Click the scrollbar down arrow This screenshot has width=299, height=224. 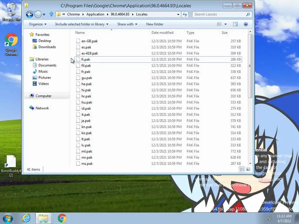tap(250, 163)
